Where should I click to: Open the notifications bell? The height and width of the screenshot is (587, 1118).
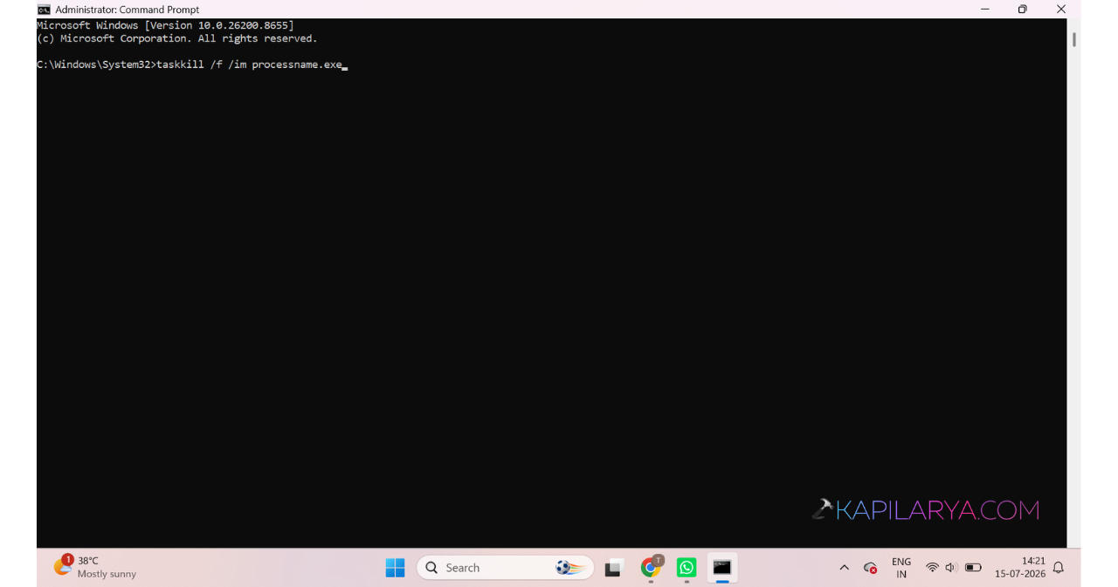1059,568
